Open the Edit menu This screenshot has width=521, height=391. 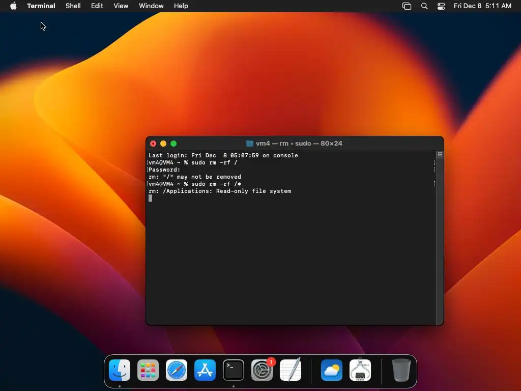coord(97,6)
